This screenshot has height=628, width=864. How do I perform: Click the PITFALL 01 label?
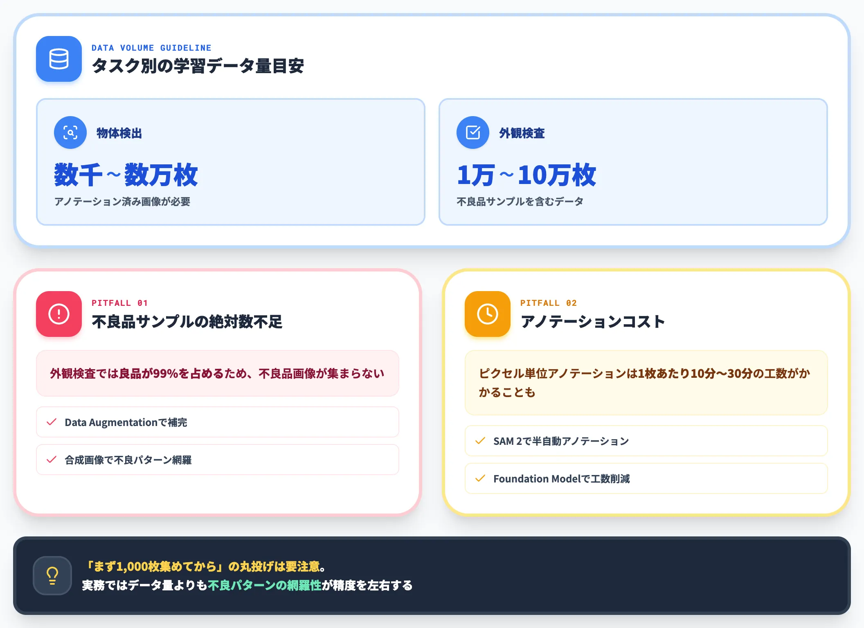[x=119, y=303]
